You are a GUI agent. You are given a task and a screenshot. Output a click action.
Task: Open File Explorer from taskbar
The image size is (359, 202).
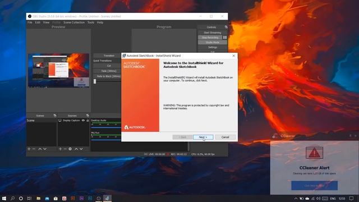pyautogui.click(x=38, y=198)
